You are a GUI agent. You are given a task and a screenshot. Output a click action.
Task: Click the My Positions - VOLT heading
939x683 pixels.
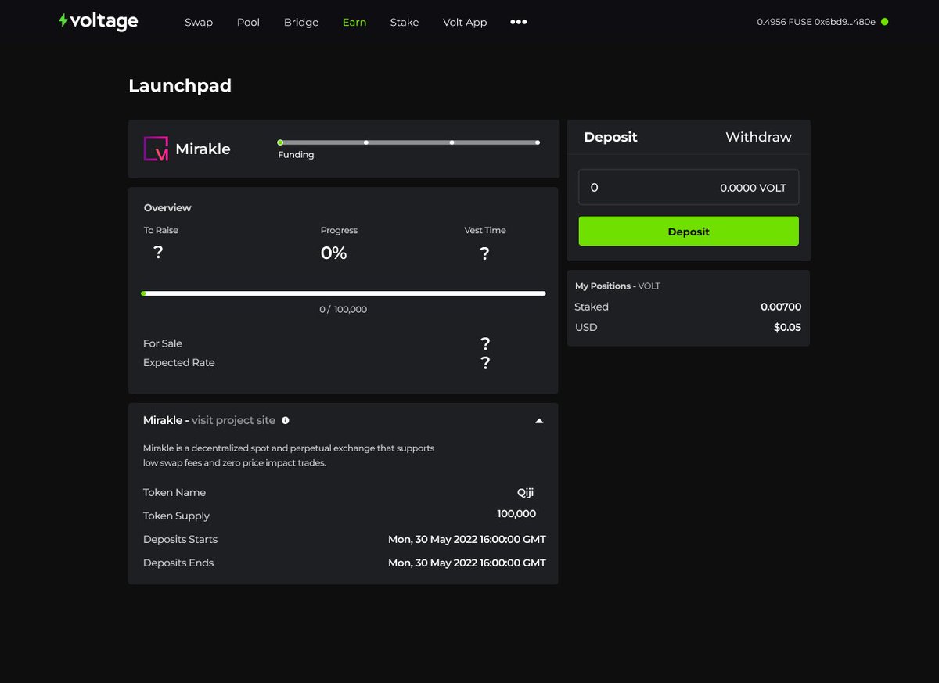[x=617, y=286]
